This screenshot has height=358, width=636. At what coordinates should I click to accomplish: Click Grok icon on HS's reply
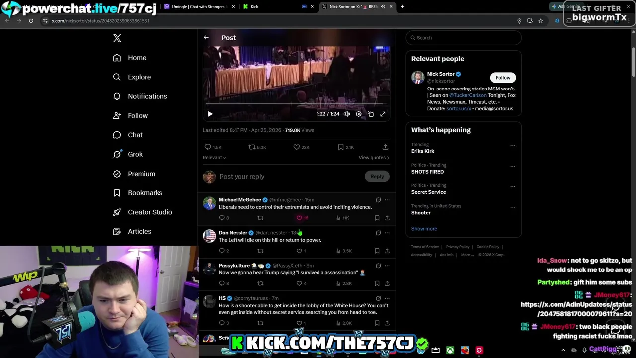click(378, 298)
